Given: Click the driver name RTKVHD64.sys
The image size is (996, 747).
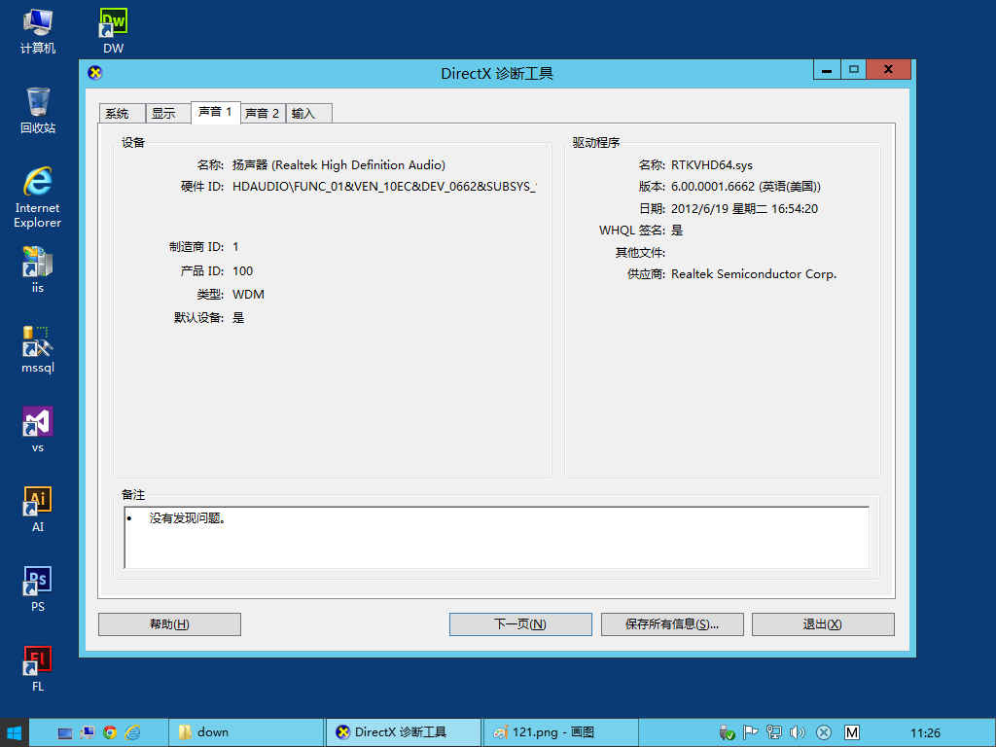Looking at the screenshot, I should (x=711, y=165).
